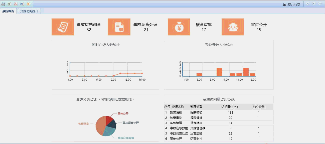This screenshot has width=325, height=144.
Task: Click the 独立IP数 column header
Action: (259, 107)
